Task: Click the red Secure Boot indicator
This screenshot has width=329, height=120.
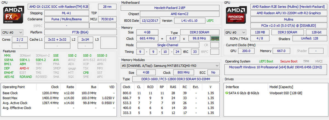Action: point(288,61)
